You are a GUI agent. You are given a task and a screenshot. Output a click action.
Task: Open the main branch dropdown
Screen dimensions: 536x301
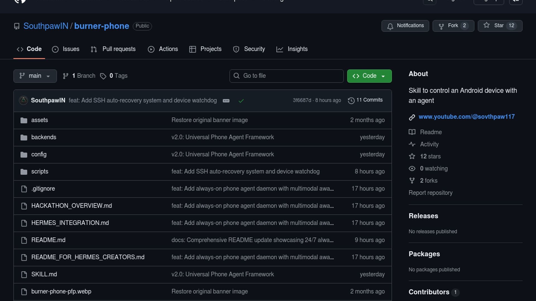[35, 76]
